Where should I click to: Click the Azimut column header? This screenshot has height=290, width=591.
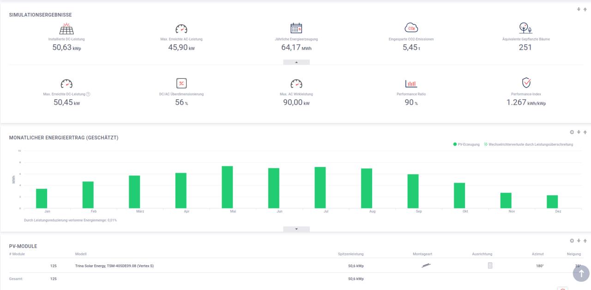tap(538, 254)
